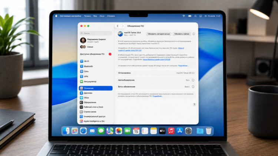Open the support.apple.com/125039 link
Image resolution: width=278 pixels, height=156 pixels.
pyautogui.click(x=156, y=60)
